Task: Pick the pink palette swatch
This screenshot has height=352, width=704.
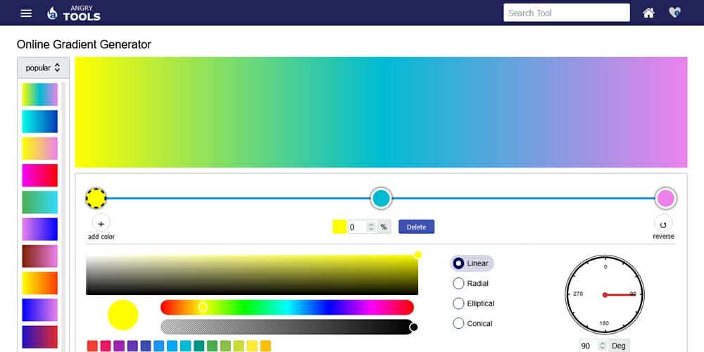Action: [x=106, y=346]
